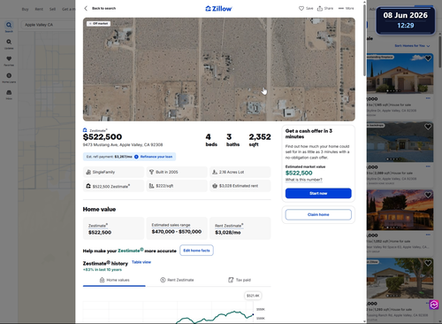442x324 pixels.
Task: Click the Tax paid tab document icon
Action: pyautogui.click(x=231, y=280)
